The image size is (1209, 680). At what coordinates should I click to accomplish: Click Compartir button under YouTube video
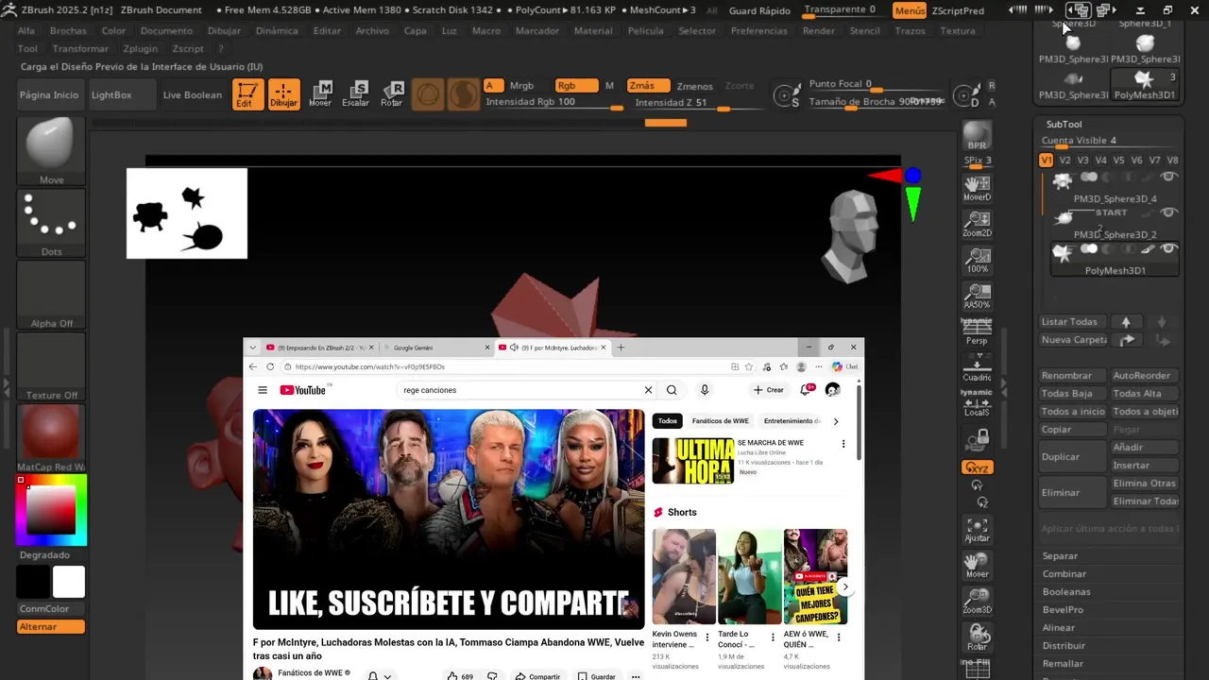537,676
